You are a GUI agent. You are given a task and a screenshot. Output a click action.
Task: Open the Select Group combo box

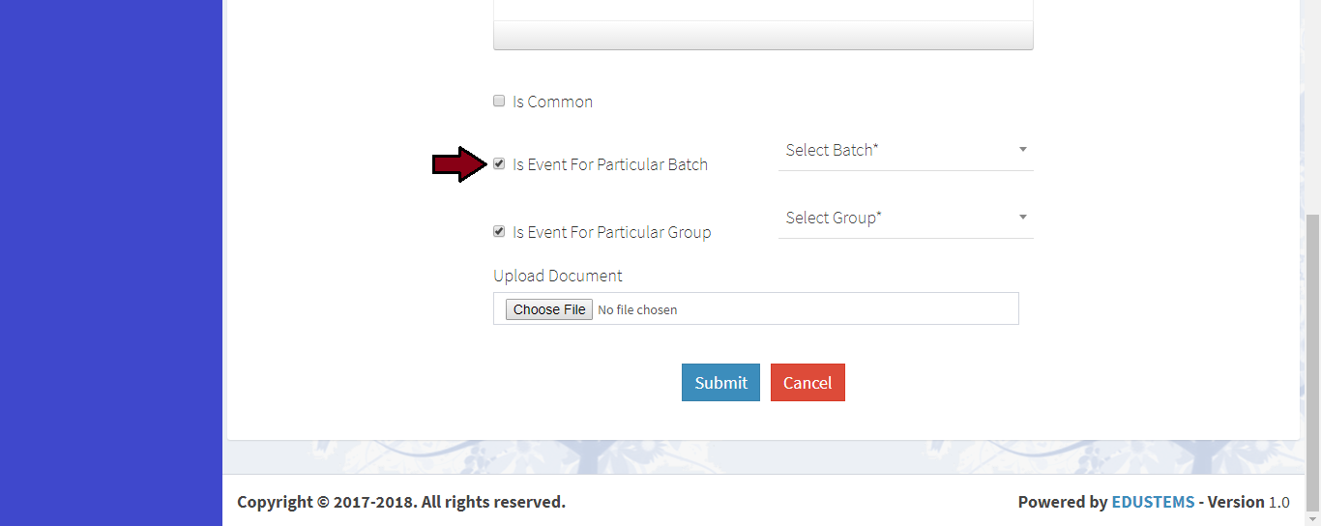[899, 219]
